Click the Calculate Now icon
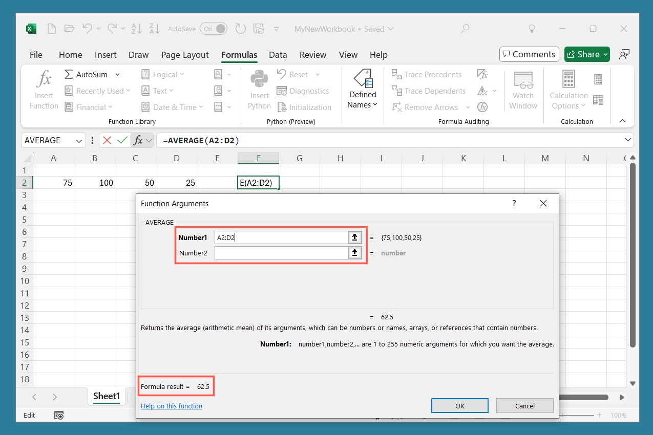Screen dimensions: 653x435 [598, 79]
